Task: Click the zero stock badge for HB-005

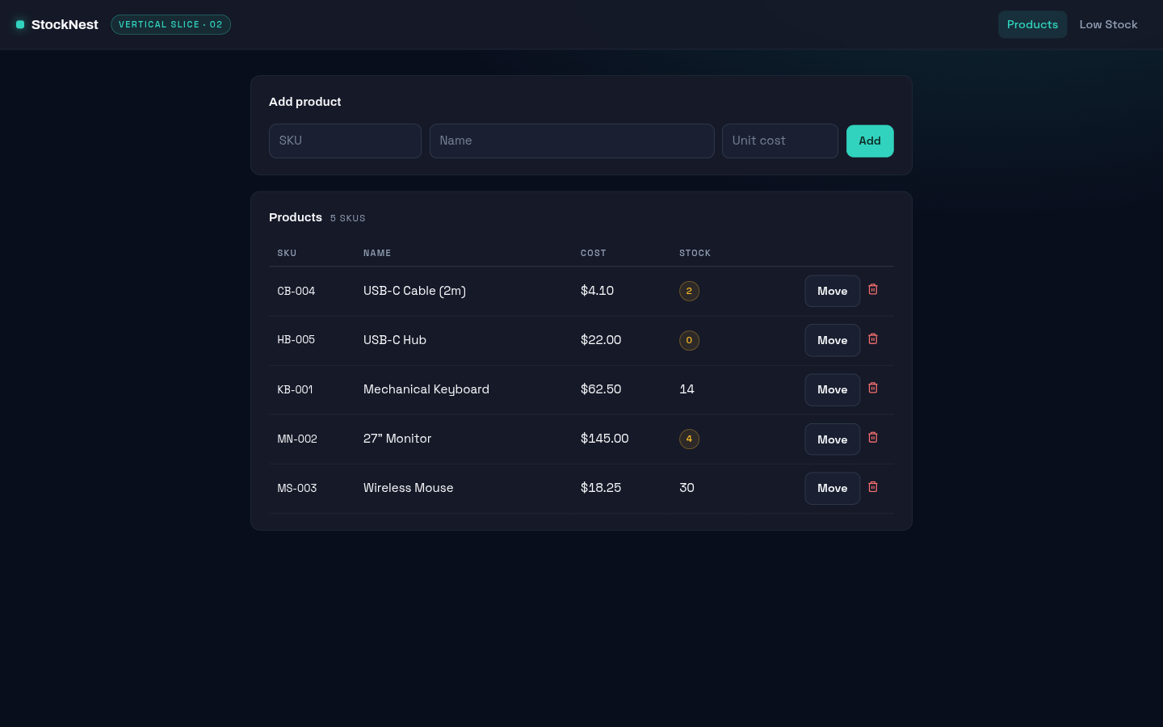Action: [689, 340]
